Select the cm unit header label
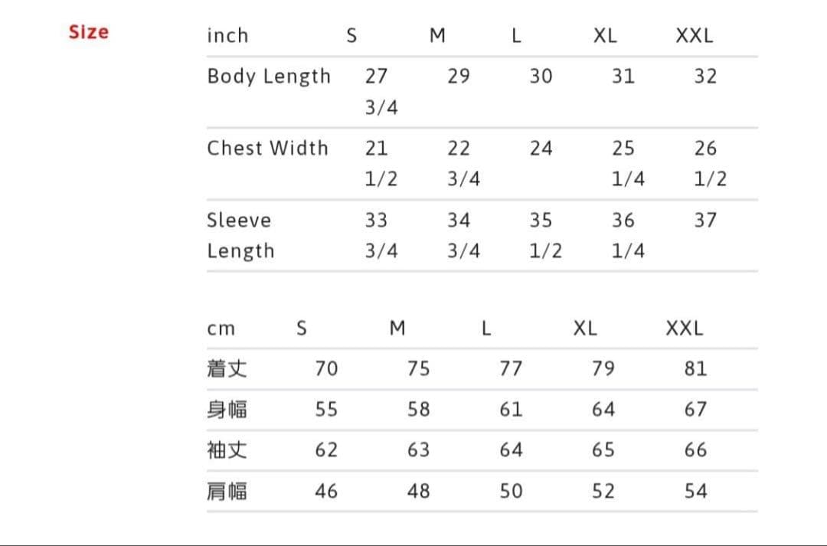Screen dimensions: 827x546 [x=221, y=329]
